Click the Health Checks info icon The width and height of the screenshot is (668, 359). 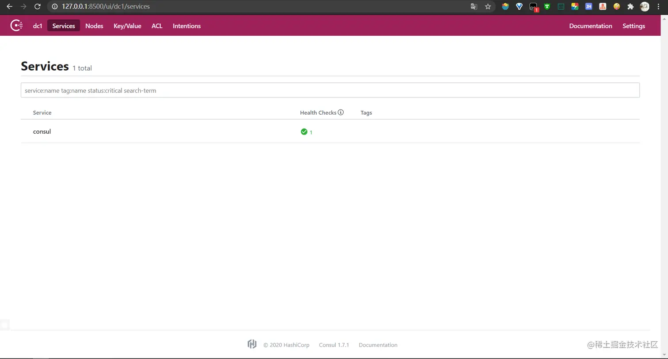coord(341,112)
